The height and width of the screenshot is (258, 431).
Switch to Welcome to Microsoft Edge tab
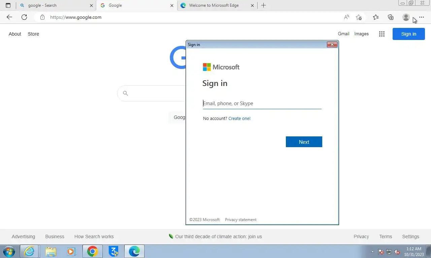(x=217, y=5)
